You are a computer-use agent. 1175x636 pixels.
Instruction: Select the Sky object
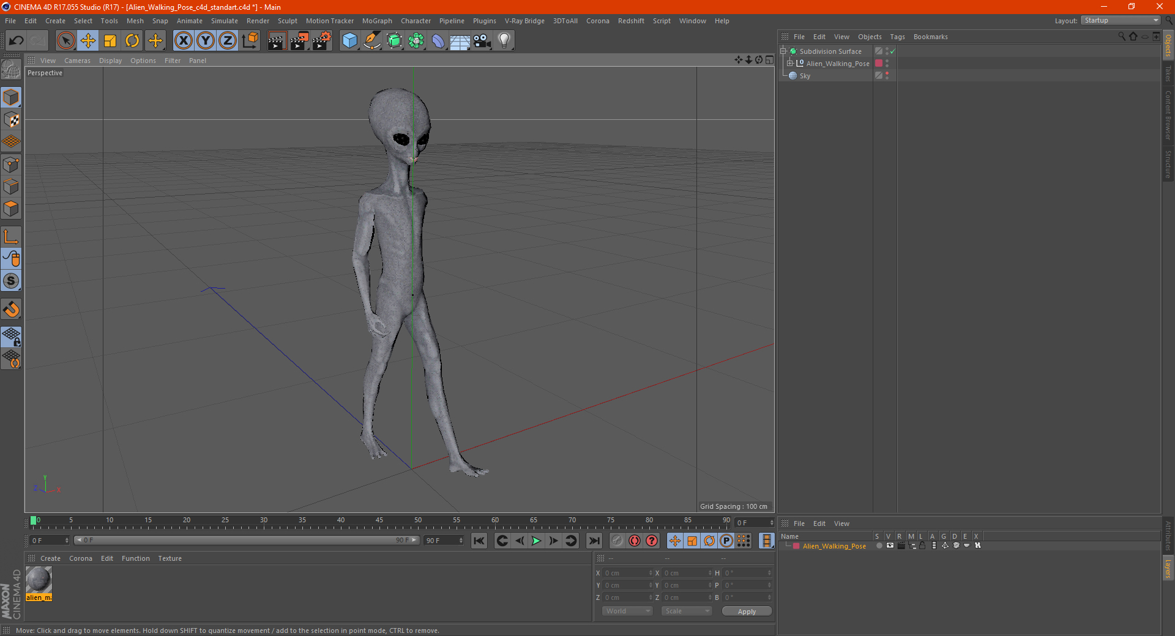[805, 76]
